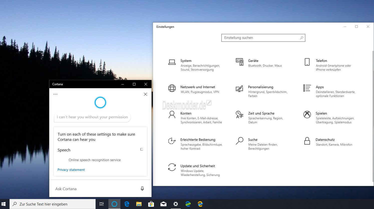Screen dimensions: 374x209
Task: Open the Telefon phone icon
Action: (307, 62)
